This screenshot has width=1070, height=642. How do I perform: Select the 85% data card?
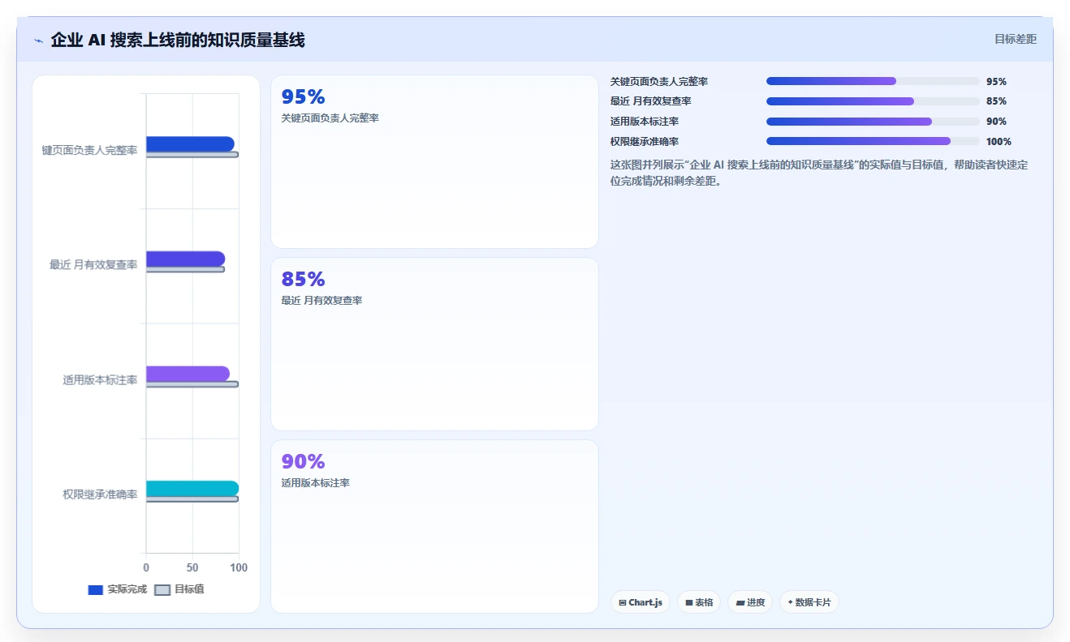pos(434,344)
